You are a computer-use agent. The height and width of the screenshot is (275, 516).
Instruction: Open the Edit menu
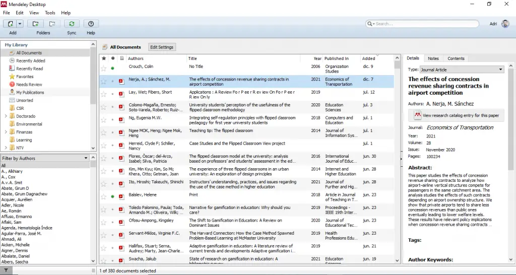click(x=20, y=13)
